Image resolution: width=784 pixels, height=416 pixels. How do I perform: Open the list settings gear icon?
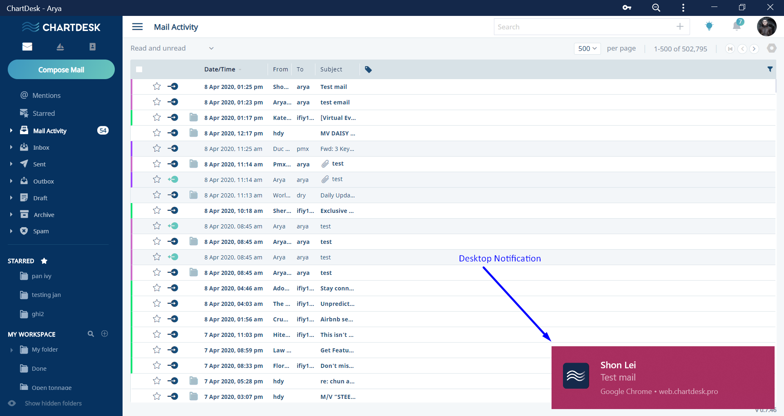coord(771,48)
